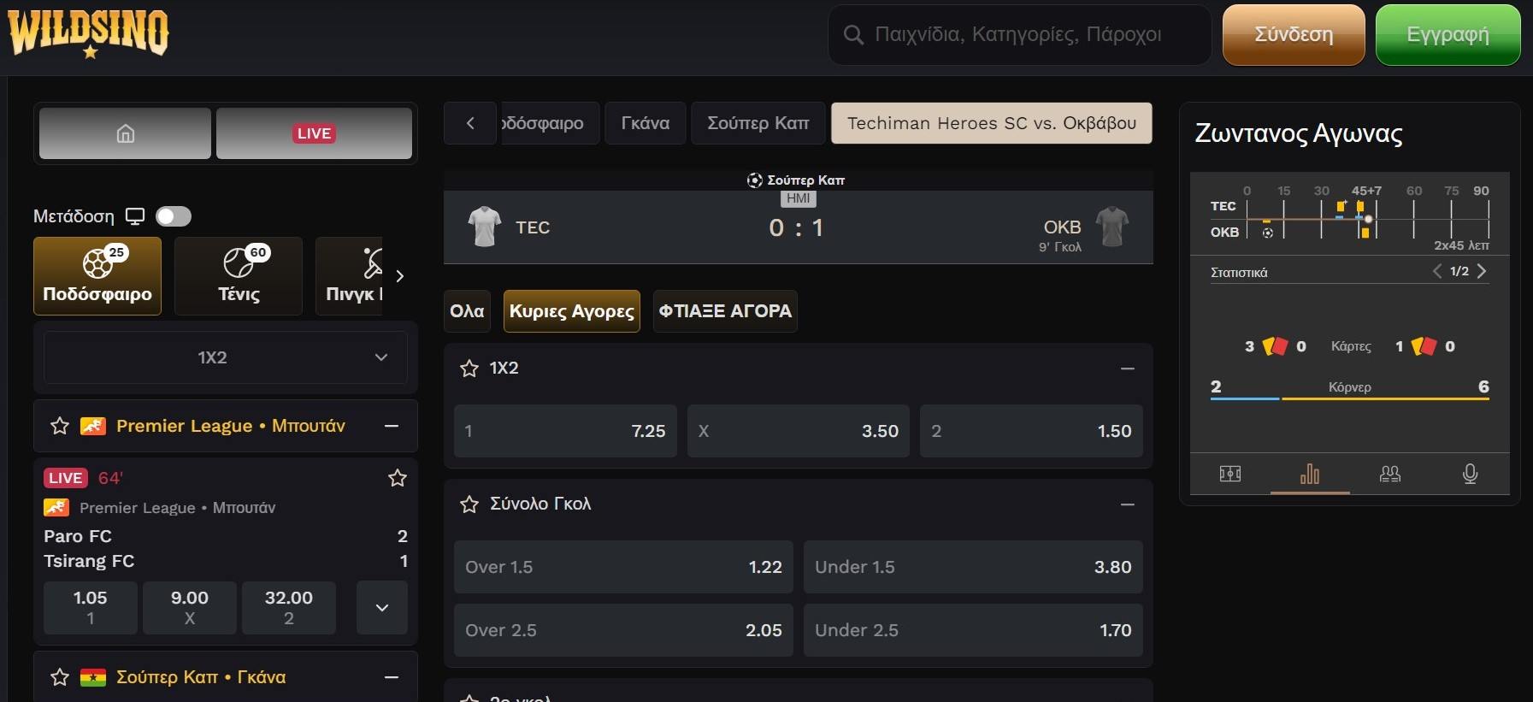Open the lineups people icon tab
This screenshot has height=702, width=1533.
1390,474
